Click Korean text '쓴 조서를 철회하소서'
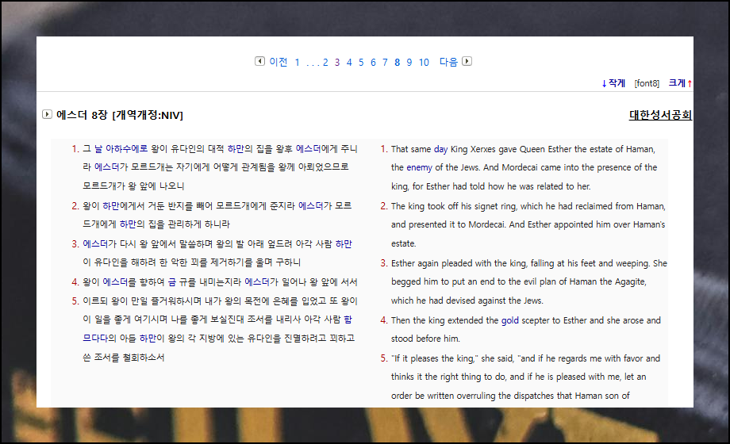The image size is (730, 444). pyautogui.click(x=123, y=358)
